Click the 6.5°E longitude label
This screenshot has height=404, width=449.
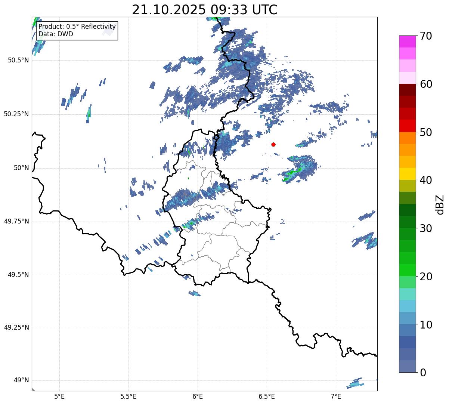coord(267,396)
